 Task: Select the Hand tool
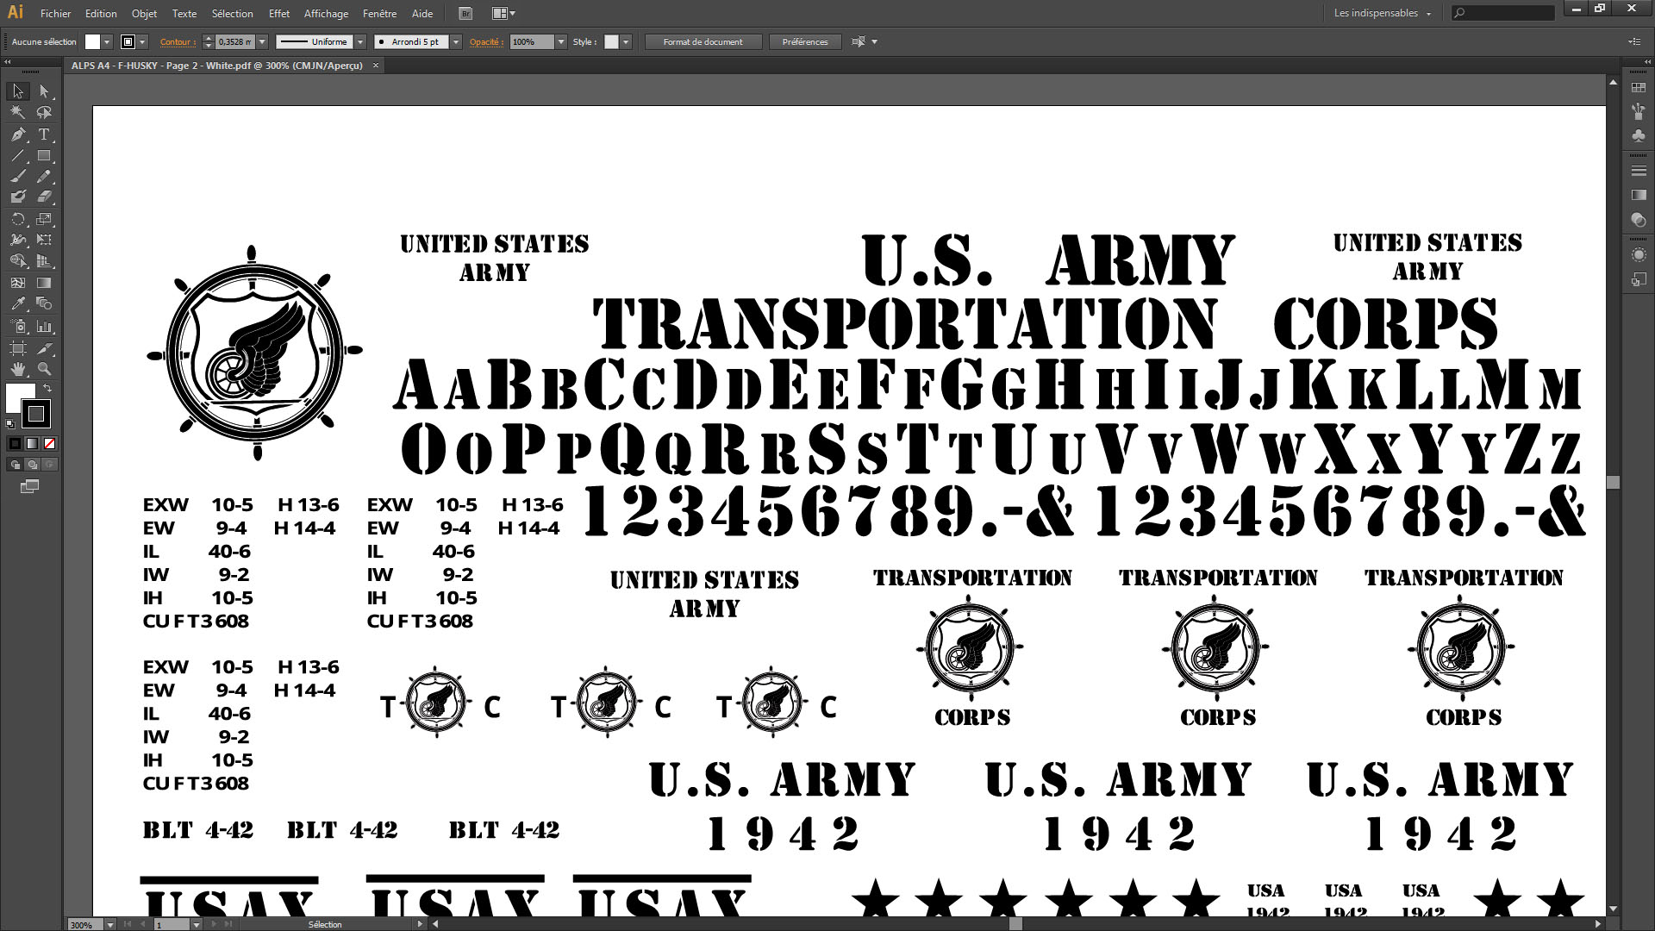(17, 369)
